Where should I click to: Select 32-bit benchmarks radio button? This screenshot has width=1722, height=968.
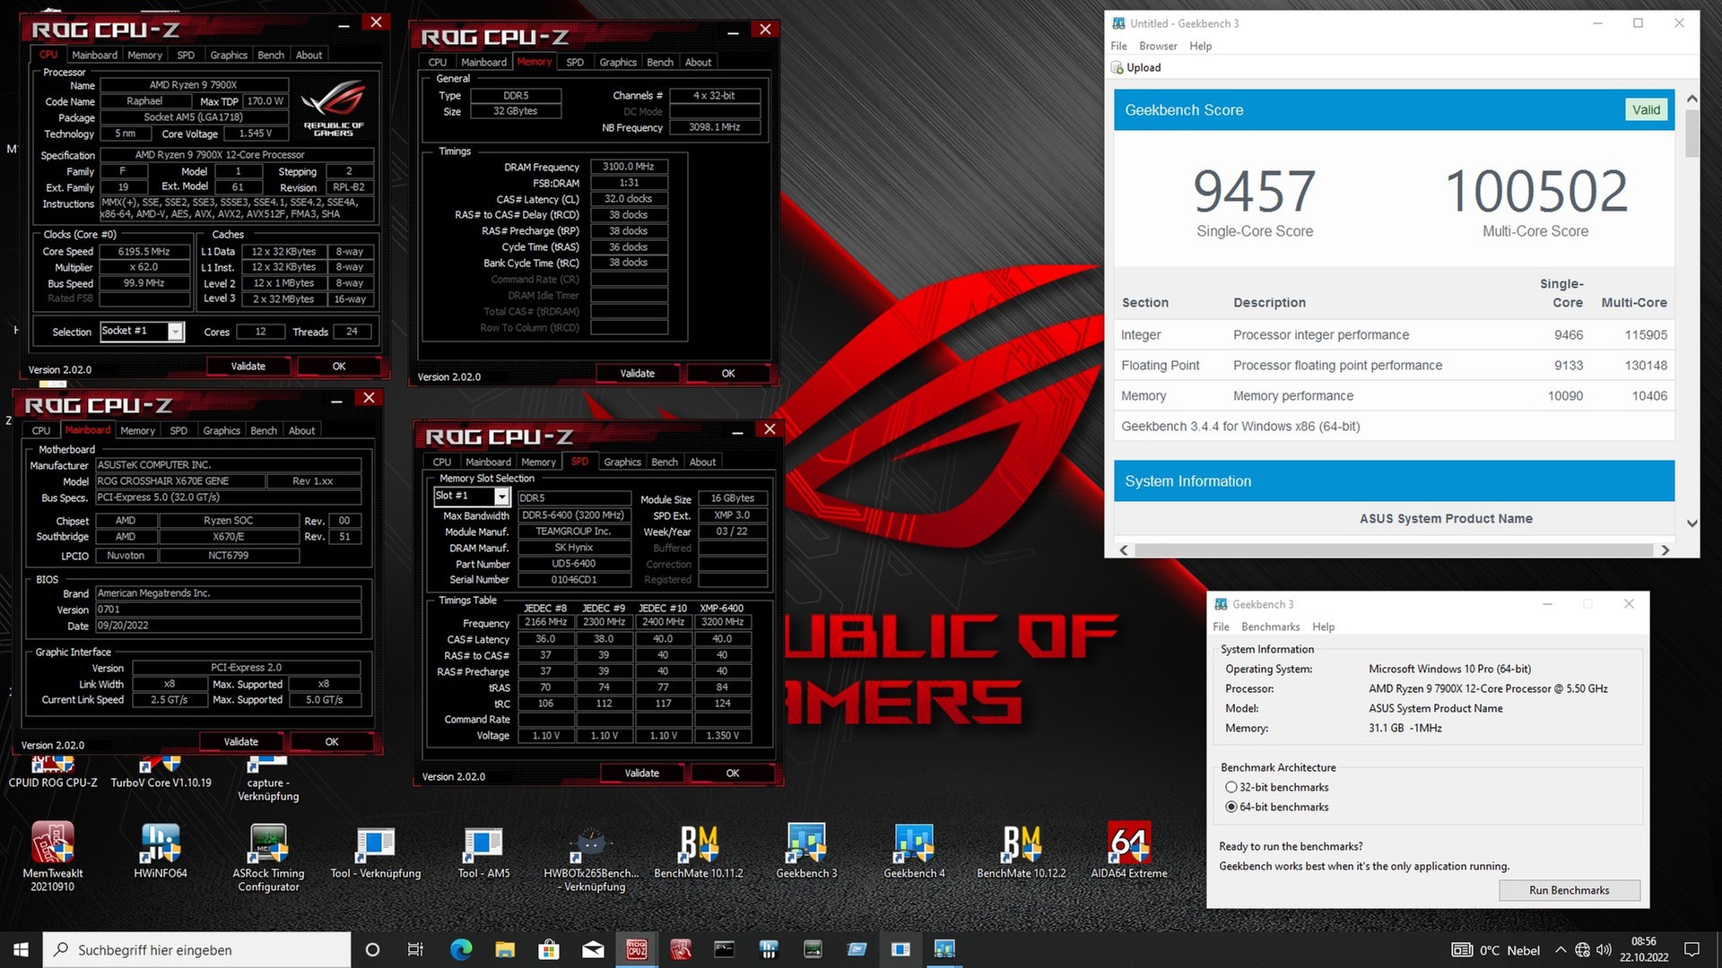pyautogui.click(x=1231, y=787)
